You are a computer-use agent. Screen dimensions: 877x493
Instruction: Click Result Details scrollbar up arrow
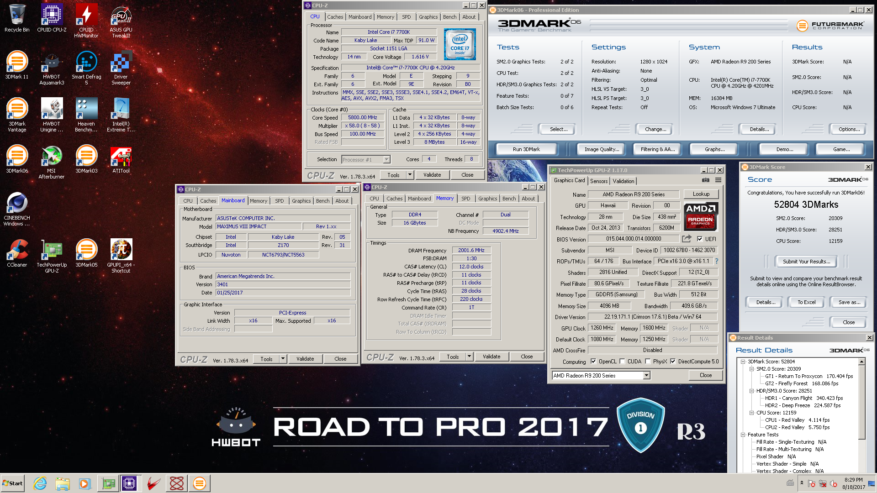click(x=862, y=362)
